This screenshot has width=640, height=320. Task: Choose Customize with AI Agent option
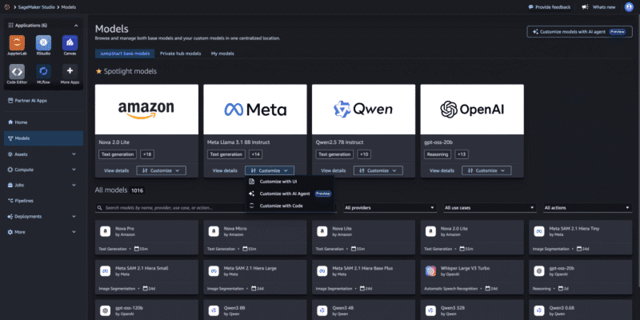tap(290, 194)
